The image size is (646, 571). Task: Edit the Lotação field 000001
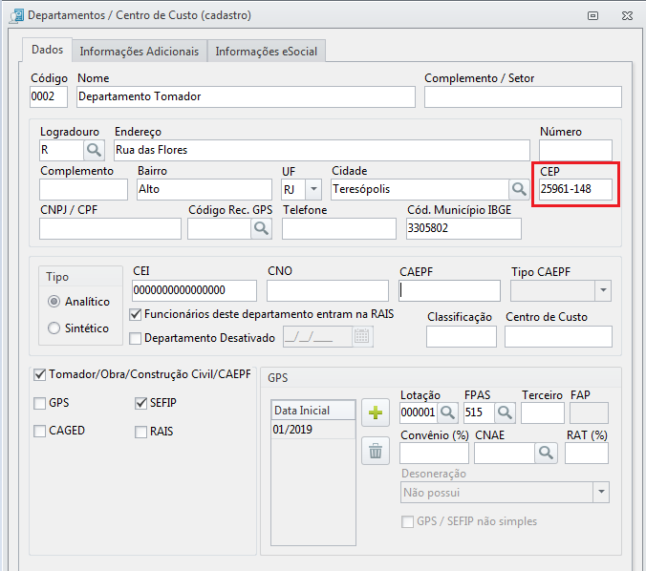point(419,412)
